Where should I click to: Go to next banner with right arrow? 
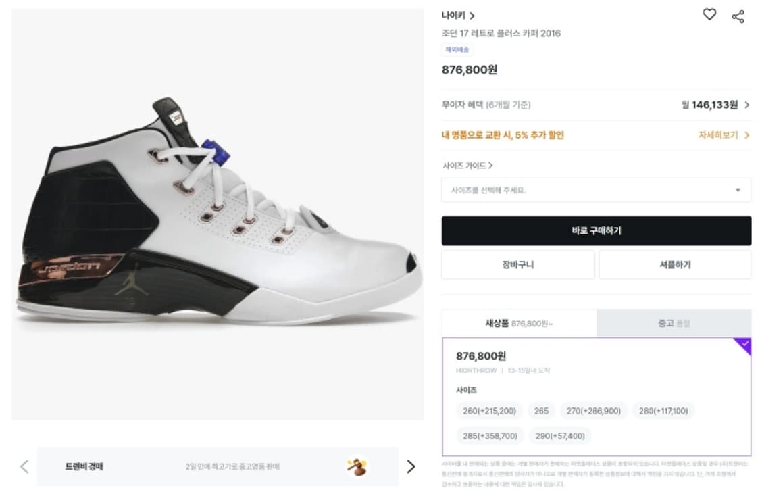click(x=410, y=466)
